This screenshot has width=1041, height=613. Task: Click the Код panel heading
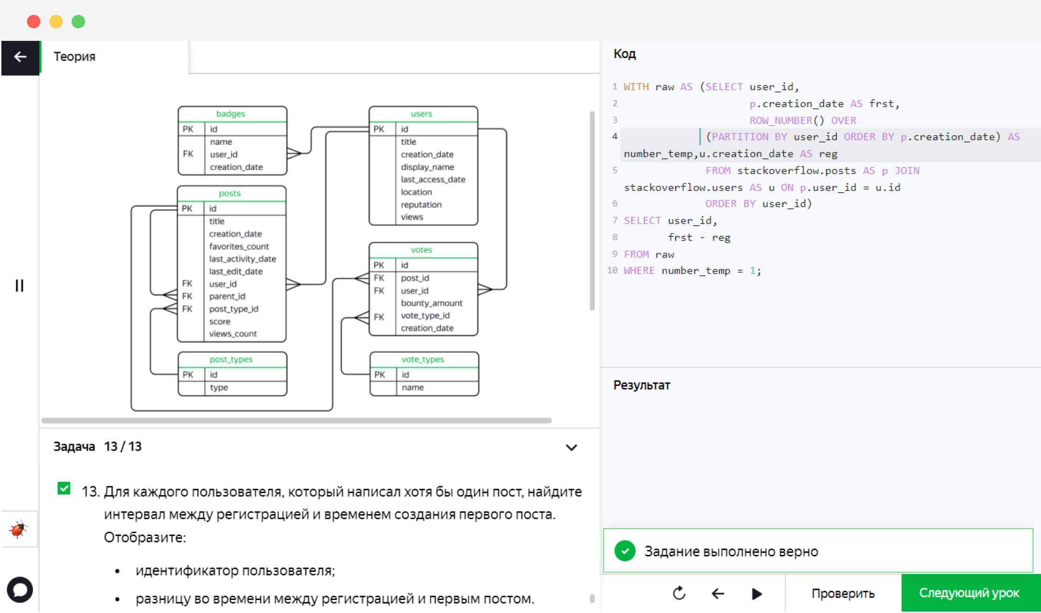[625, 54]
